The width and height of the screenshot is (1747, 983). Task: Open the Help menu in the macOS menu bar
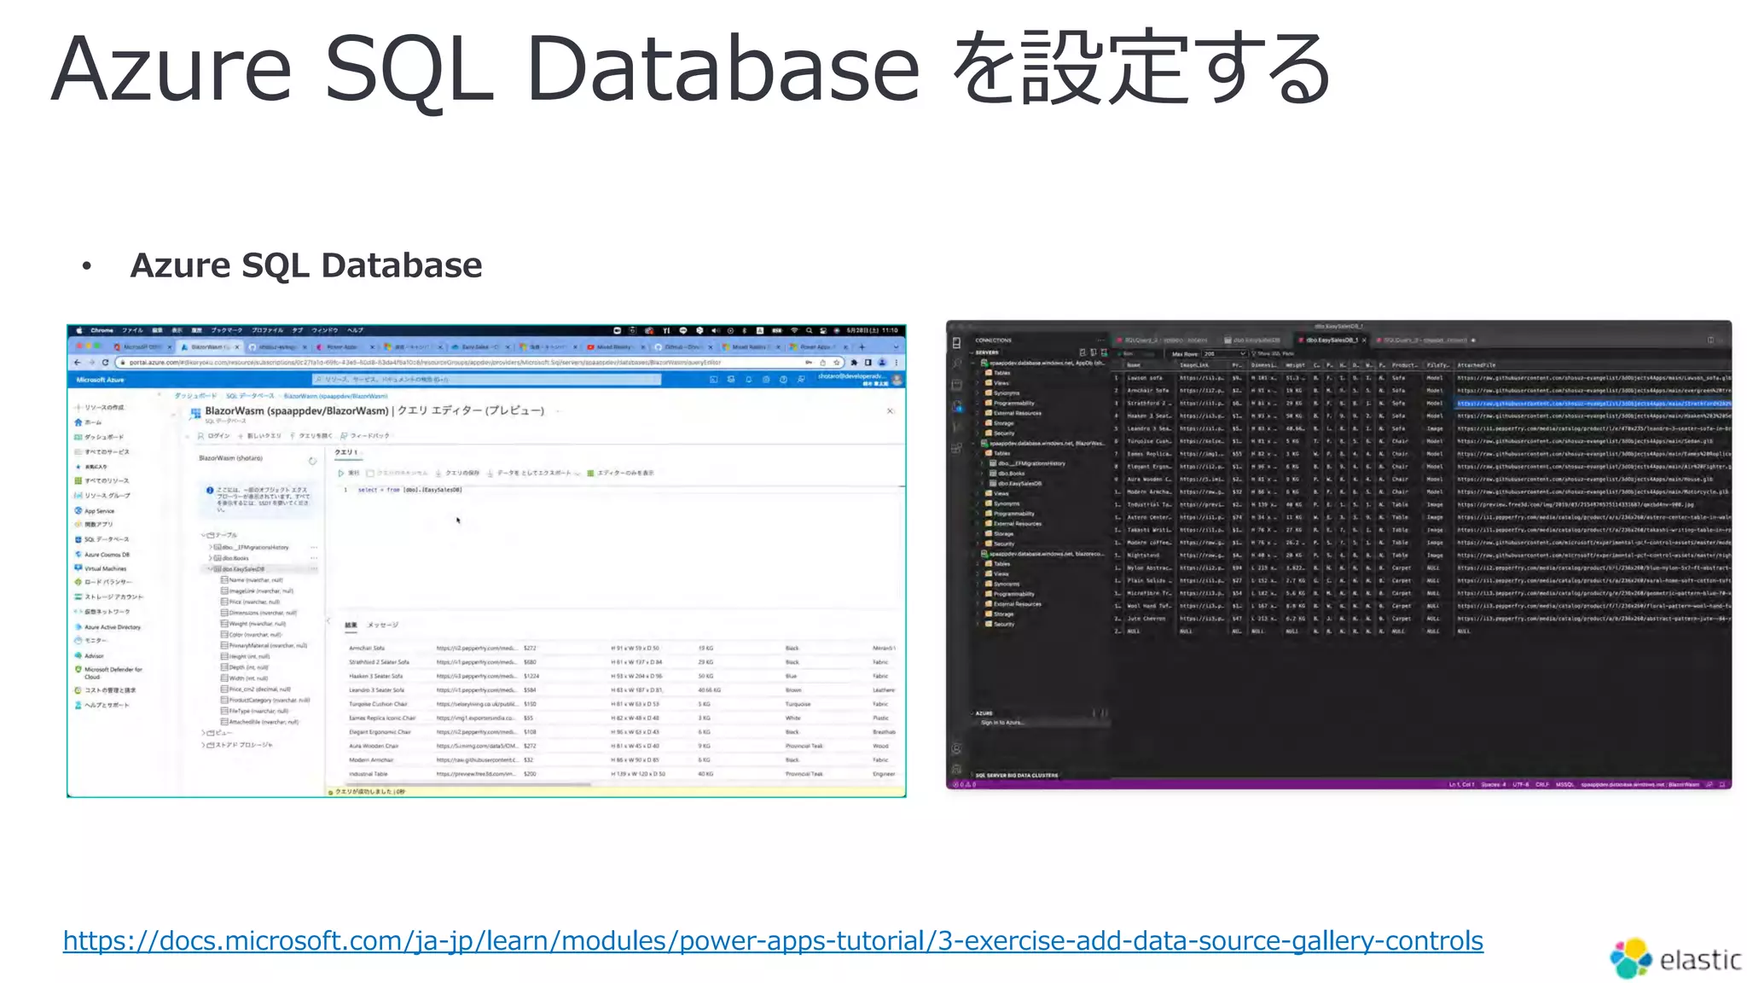tap(356, 330)
